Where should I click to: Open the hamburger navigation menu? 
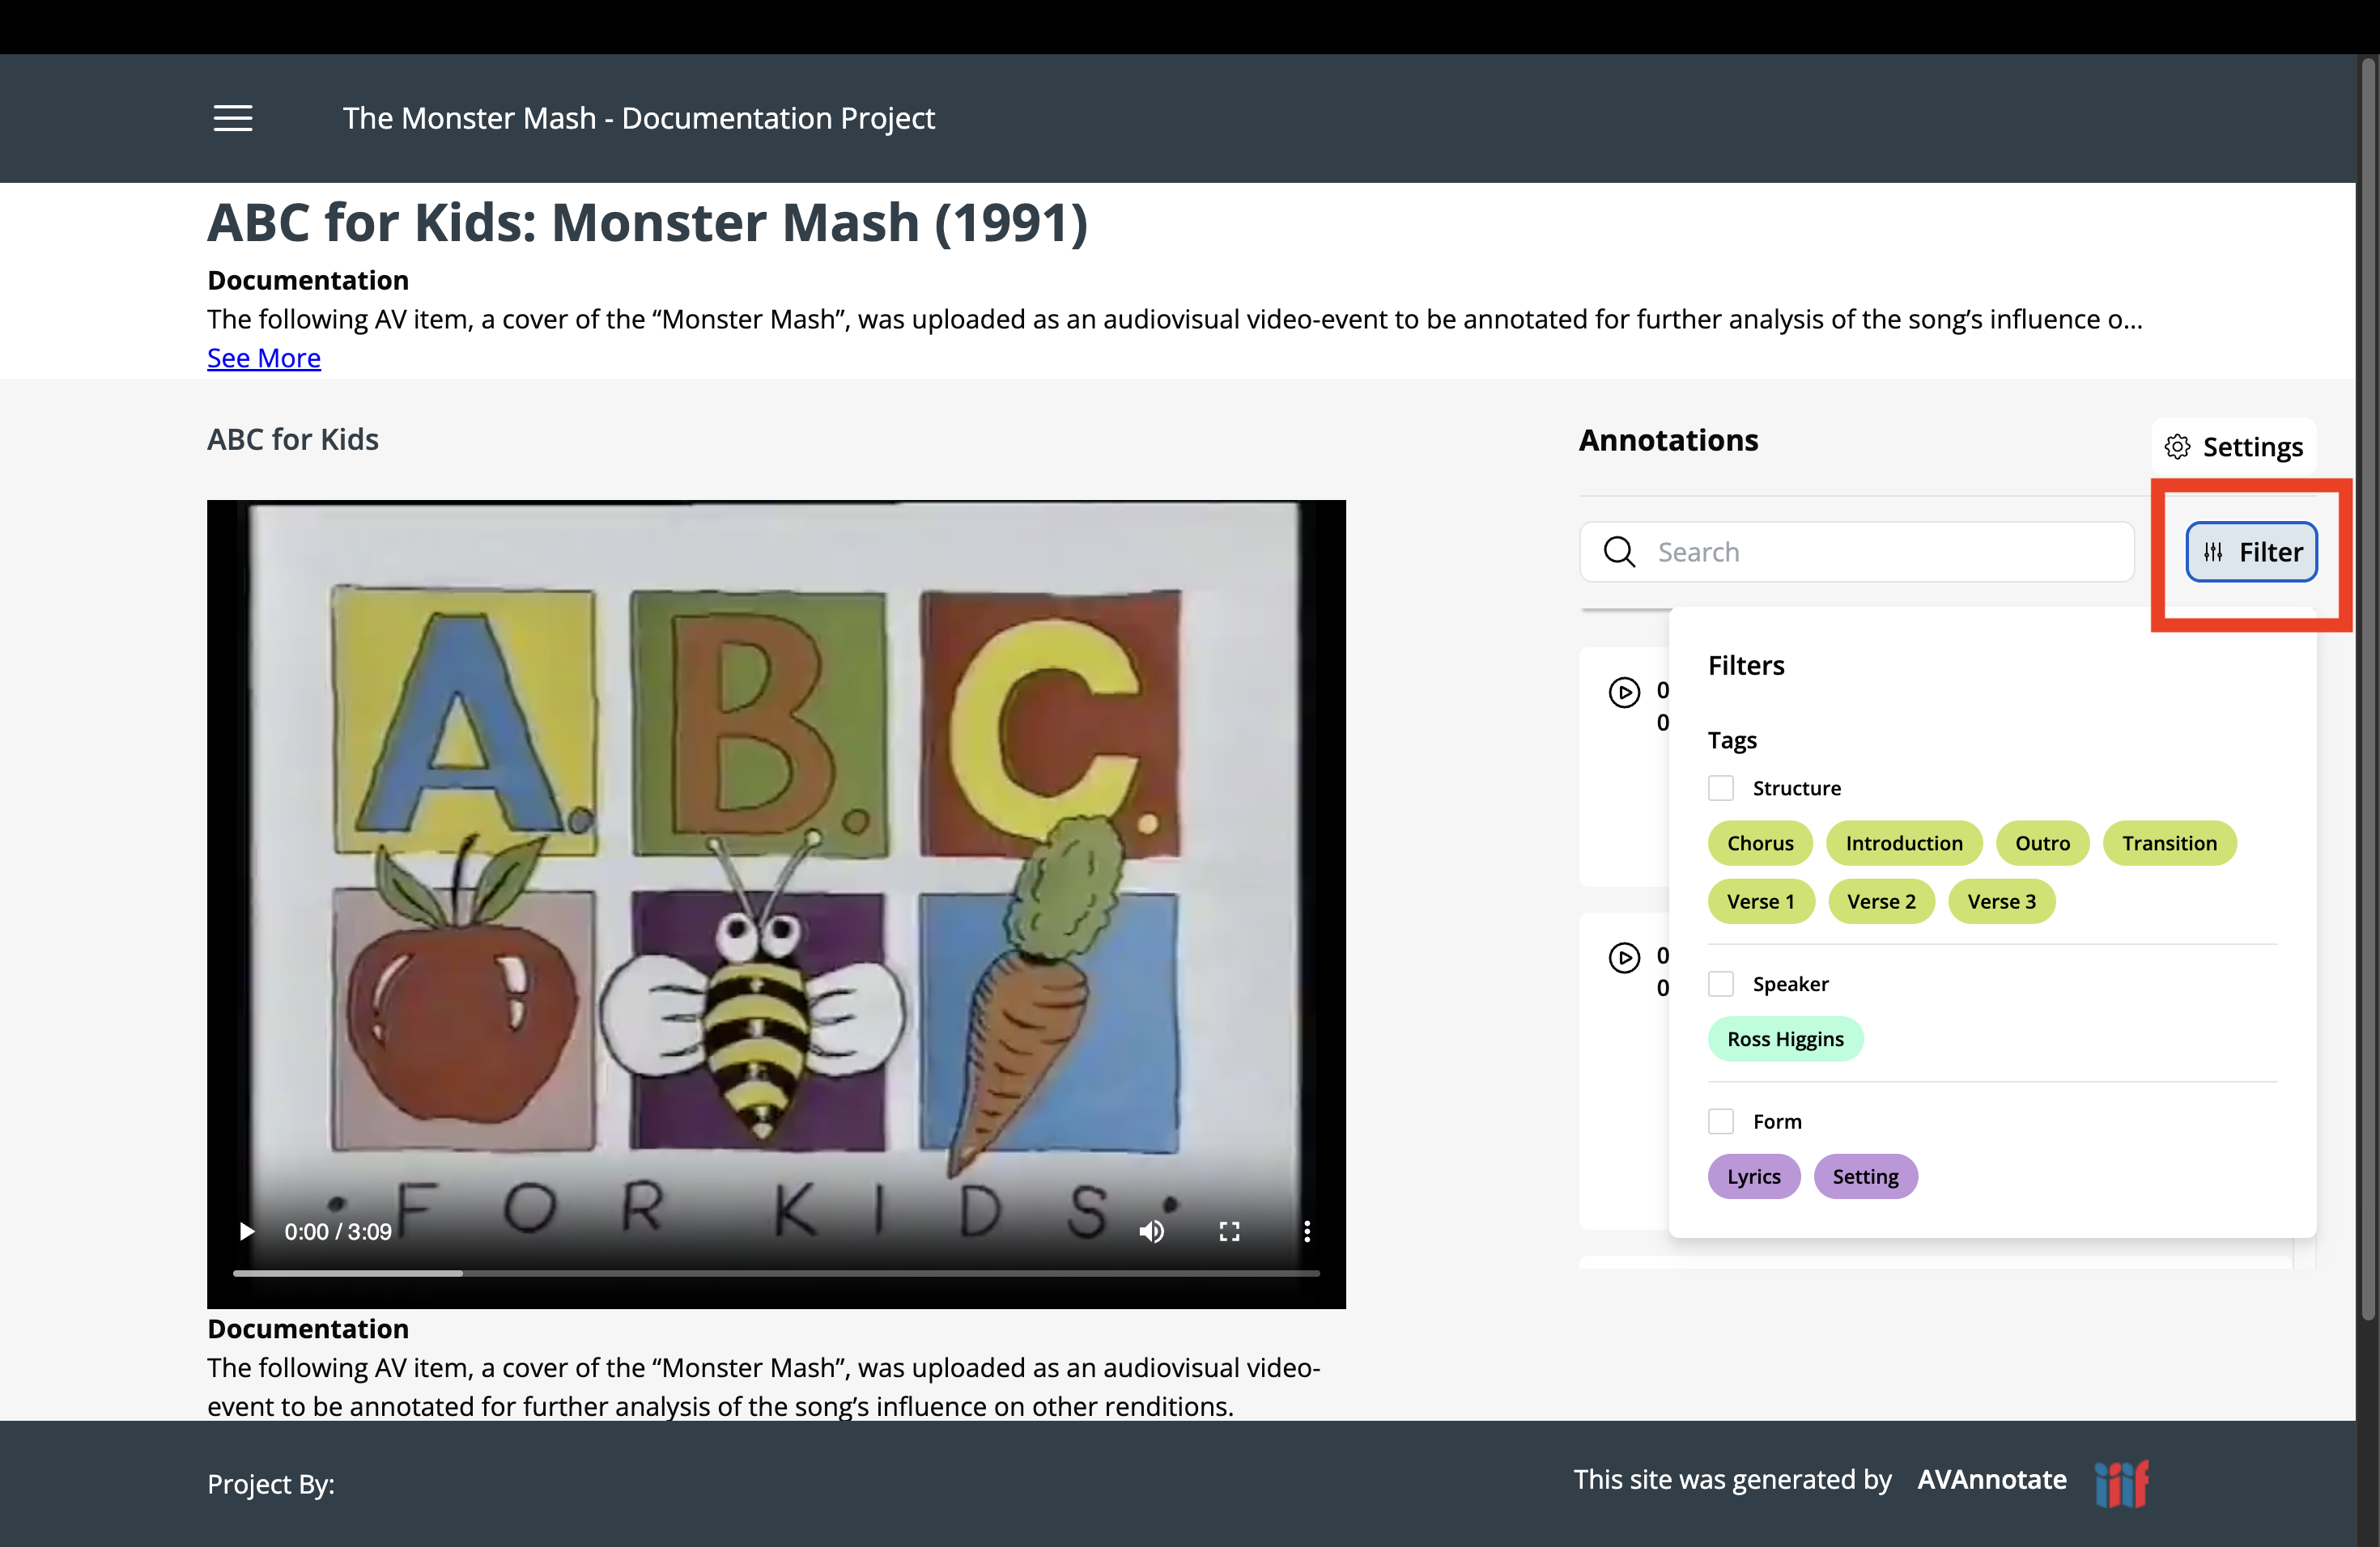click(233, 118)
